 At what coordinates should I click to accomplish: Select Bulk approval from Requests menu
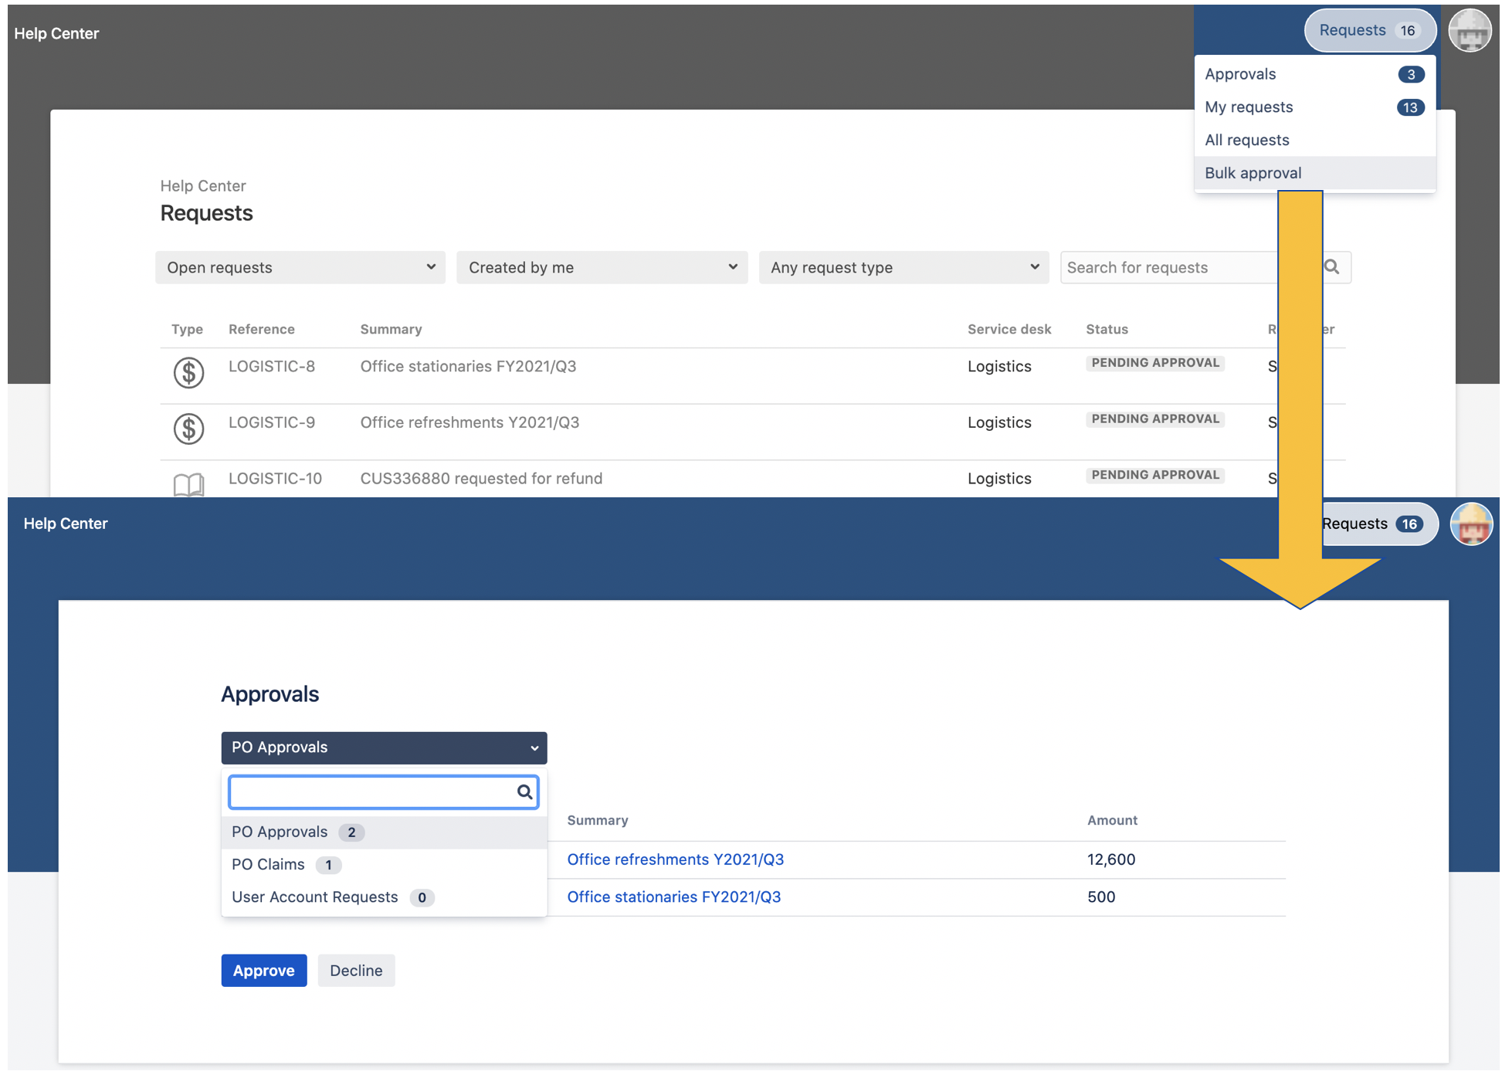1253,173
